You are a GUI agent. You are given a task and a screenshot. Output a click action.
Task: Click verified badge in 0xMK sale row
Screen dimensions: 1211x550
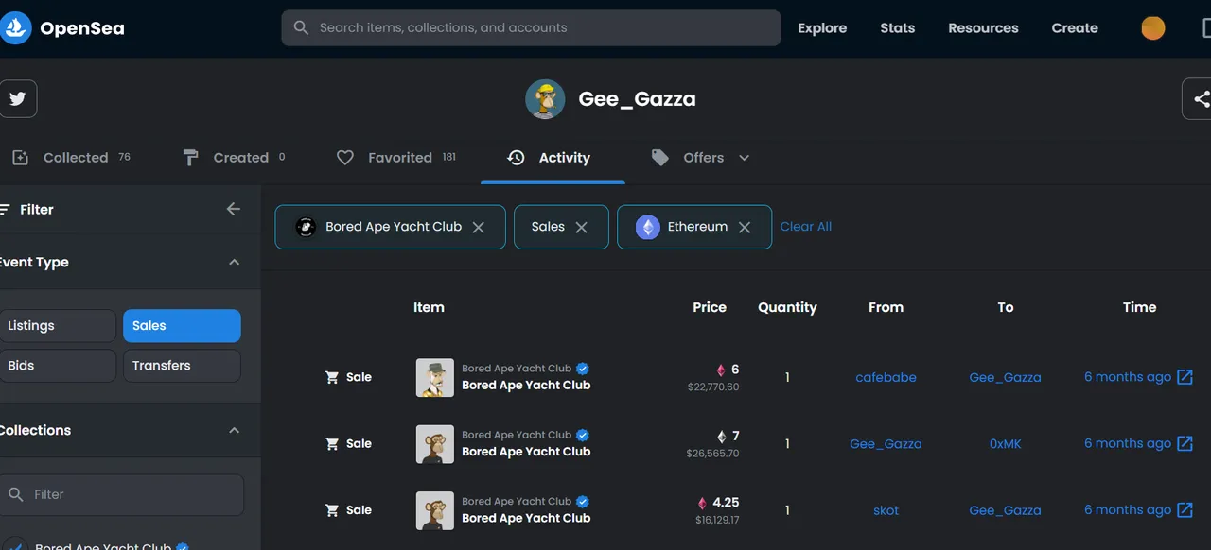(583, 435)
